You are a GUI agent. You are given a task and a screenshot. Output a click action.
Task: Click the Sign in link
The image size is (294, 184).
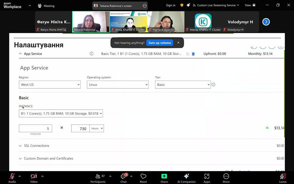pos(171,5)
